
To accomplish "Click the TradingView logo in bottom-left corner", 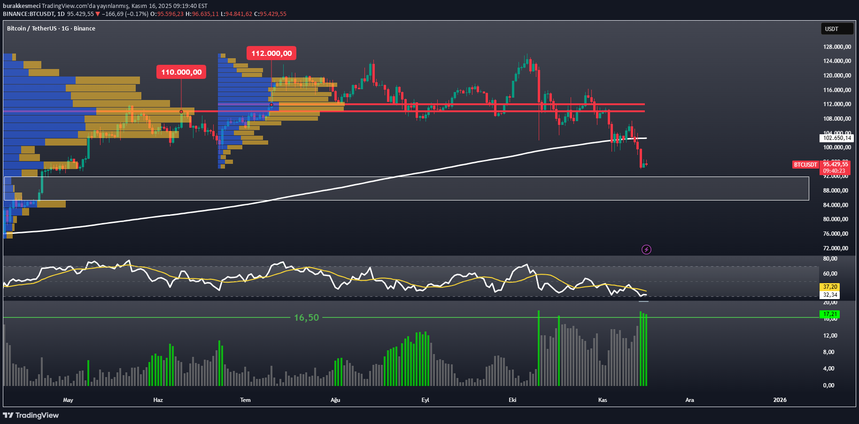I will point(31,415).
